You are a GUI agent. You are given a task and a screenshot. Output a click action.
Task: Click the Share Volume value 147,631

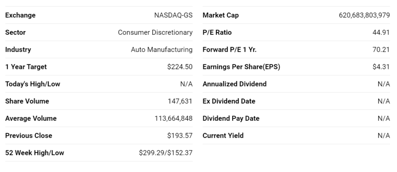(x=180, y=101)
